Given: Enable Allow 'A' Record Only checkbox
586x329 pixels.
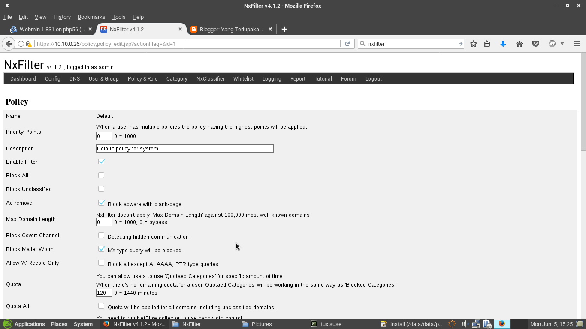Looking at the screenshot, I should coord(101,263).
